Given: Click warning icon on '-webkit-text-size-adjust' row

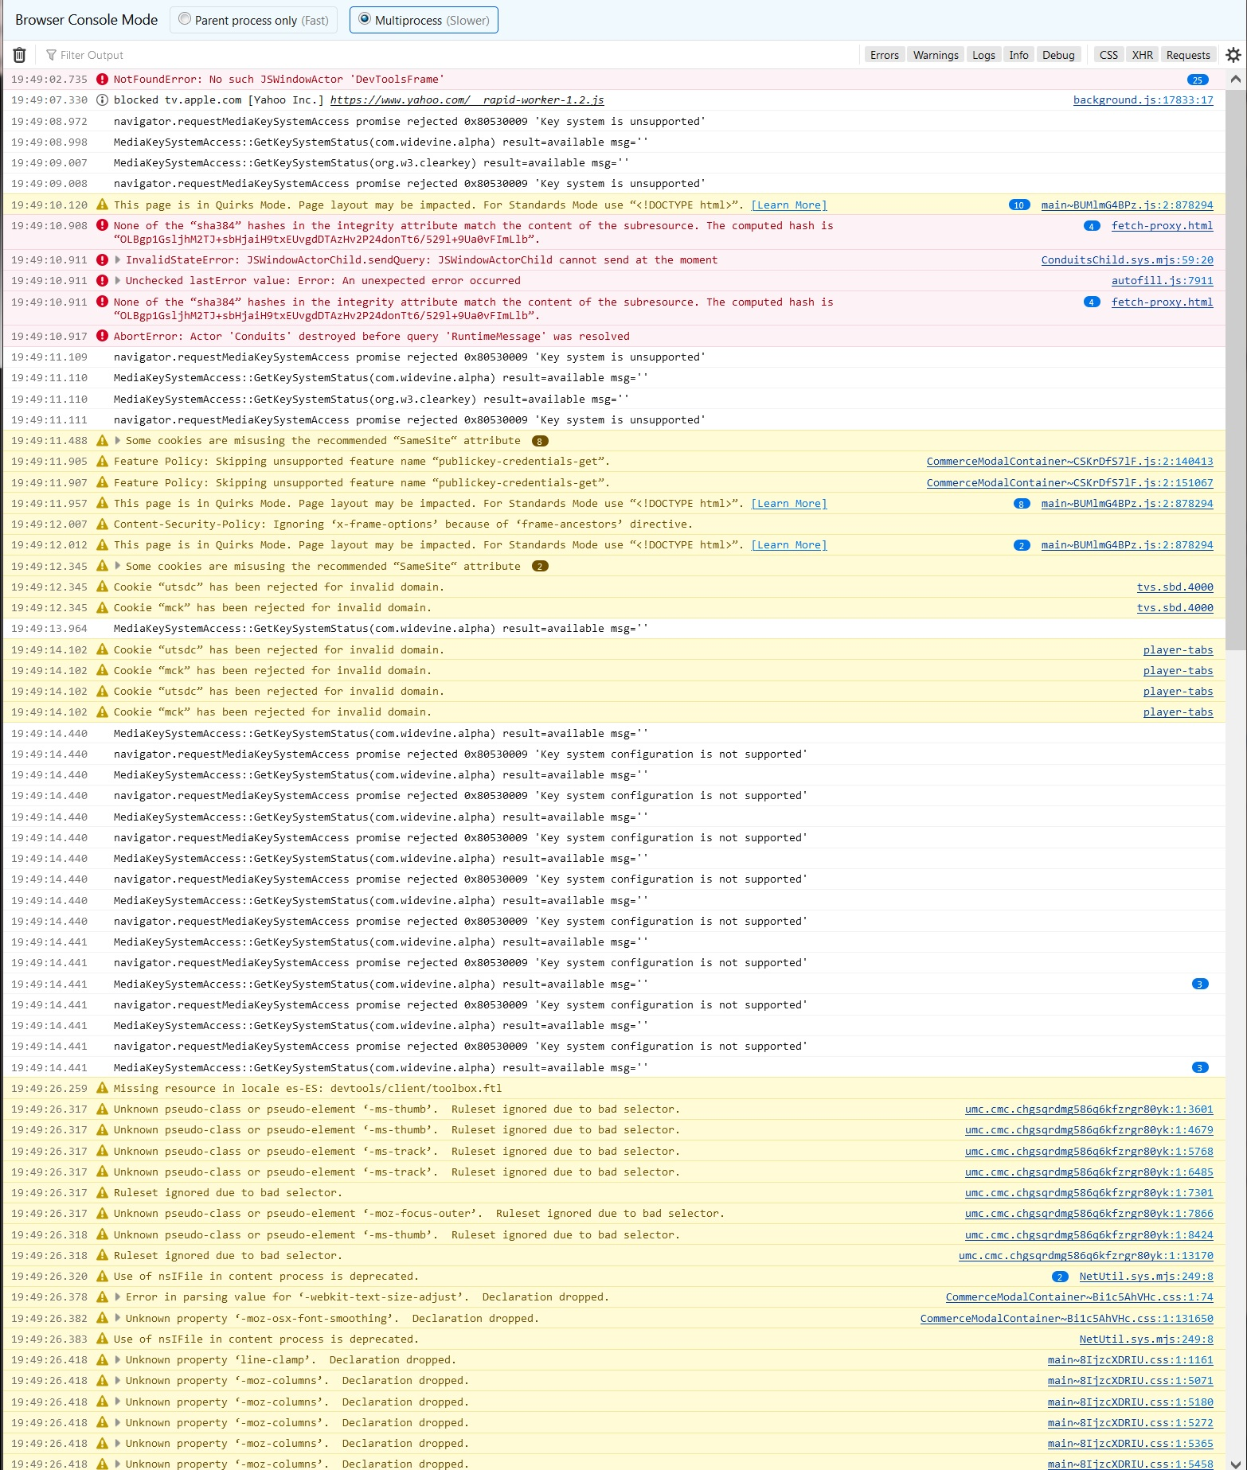Looking at the screenshot, I should pyautogui.click(x=102, y=1297).
